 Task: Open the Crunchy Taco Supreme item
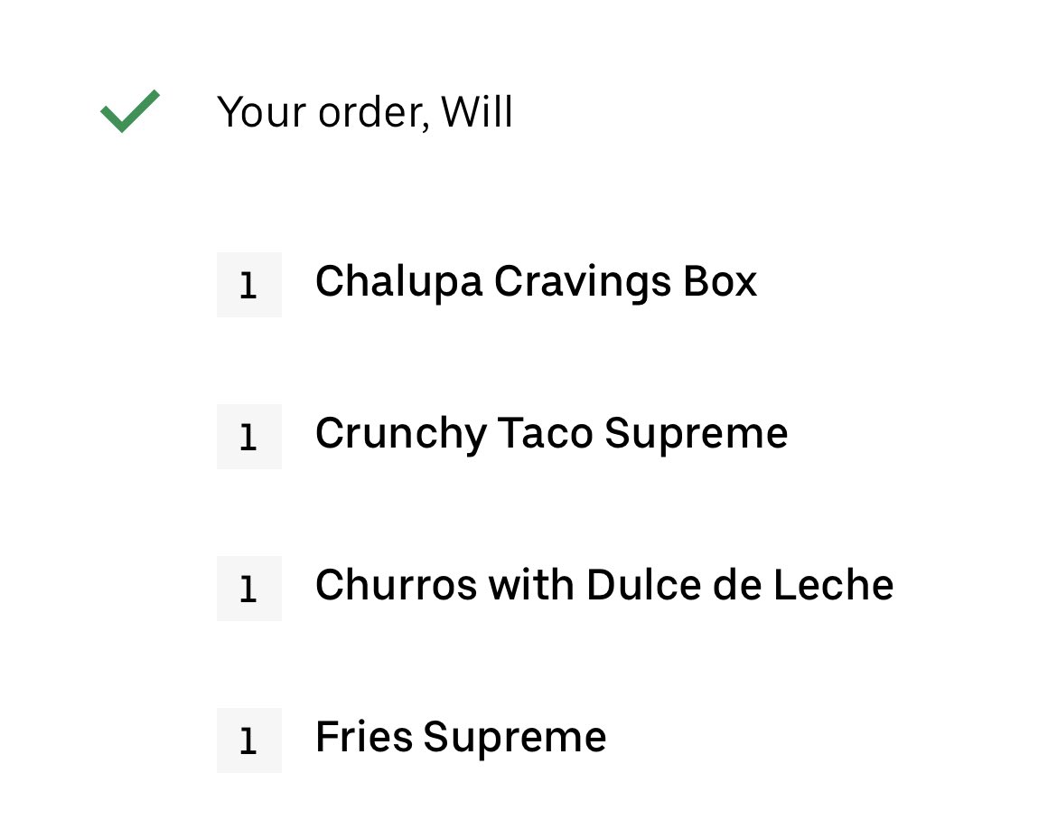pos(551,434)
